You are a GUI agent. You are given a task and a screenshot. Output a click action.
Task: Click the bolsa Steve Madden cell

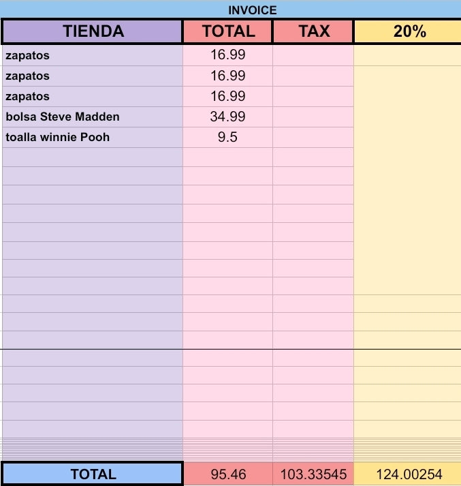pyautogui.click(x=92, y=117)
